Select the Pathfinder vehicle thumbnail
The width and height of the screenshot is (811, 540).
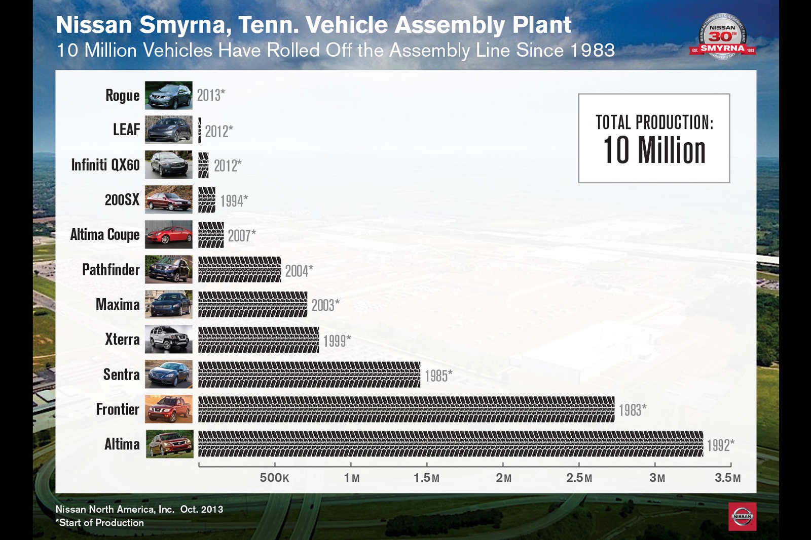click(x=169, y=269)
